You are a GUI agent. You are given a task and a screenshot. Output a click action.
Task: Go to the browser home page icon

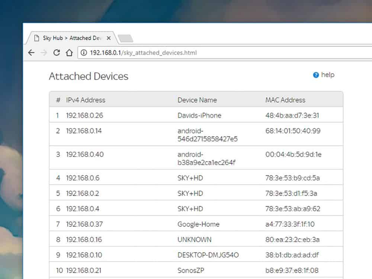(69, 53)
